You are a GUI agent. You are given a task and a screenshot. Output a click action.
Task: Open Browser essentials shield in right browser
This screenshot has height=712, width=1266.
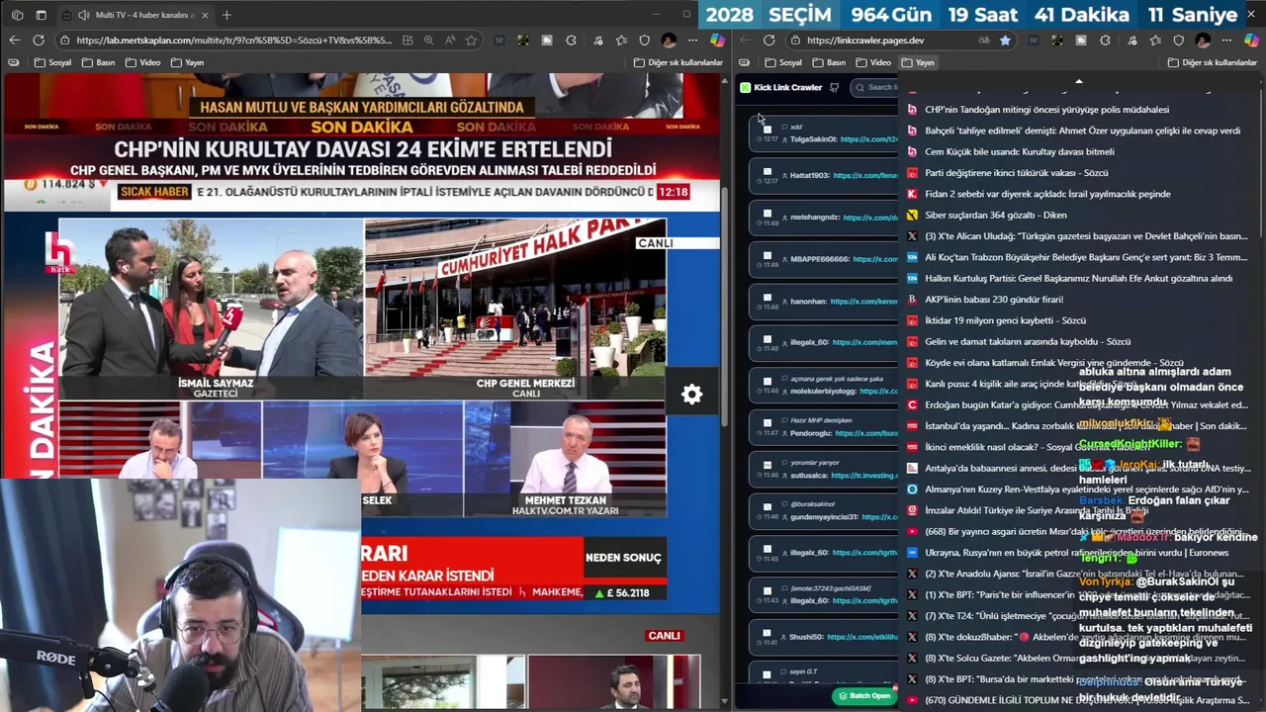[x=1179, y=41]
